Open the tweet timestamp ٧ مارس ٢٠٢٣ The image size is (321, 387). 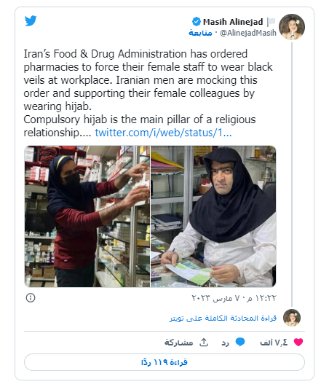pos(234,298)
